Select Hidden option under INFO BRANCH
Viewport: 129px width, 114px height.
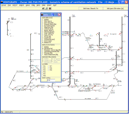43,20
